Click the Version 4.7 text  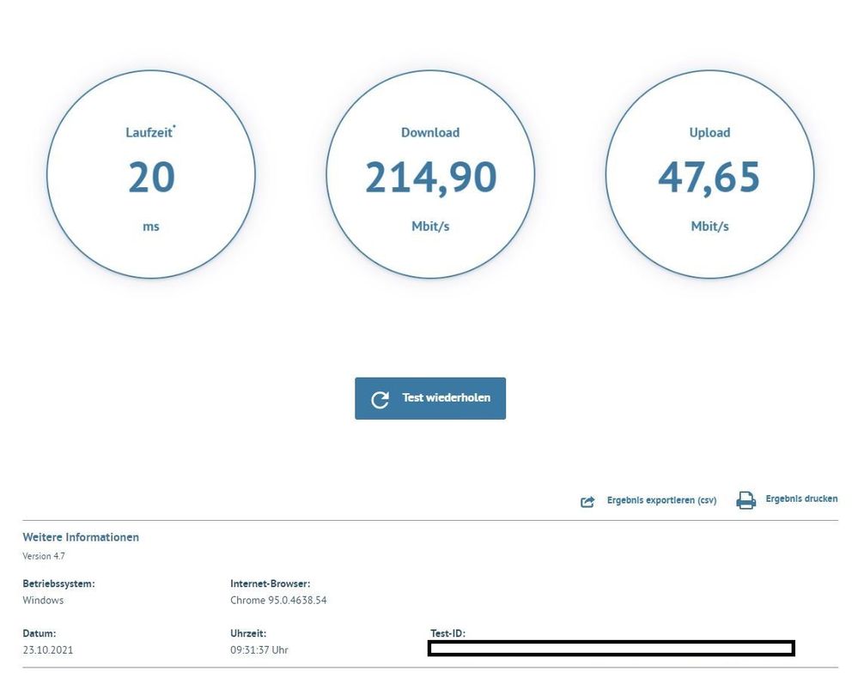pos(44,556)
